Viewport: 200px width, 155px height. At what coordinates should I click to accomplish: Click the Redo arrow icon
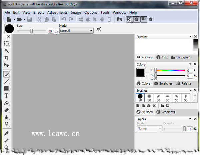[x=71, y=19]
